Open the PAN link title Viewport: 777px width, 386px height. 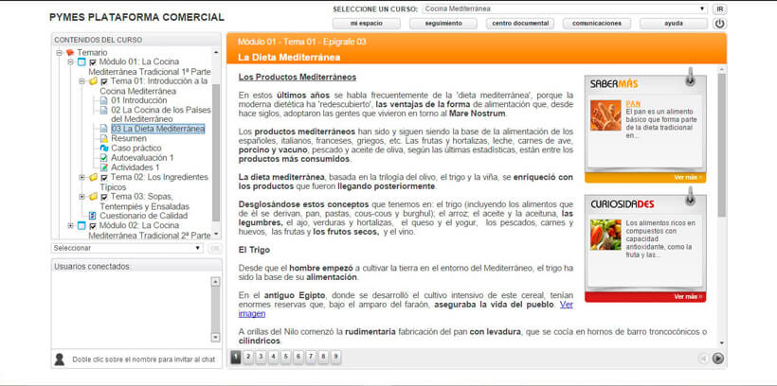click(633, 104)
